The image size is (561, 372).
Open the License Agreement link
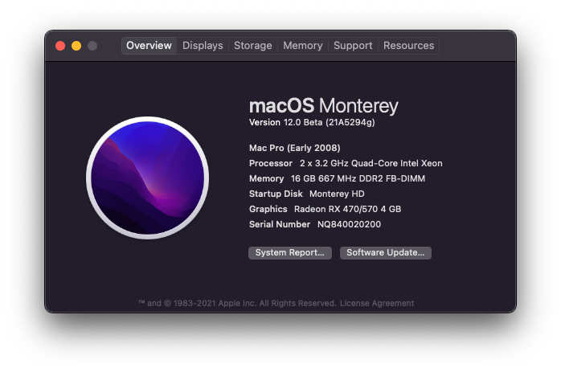(377, 304)
